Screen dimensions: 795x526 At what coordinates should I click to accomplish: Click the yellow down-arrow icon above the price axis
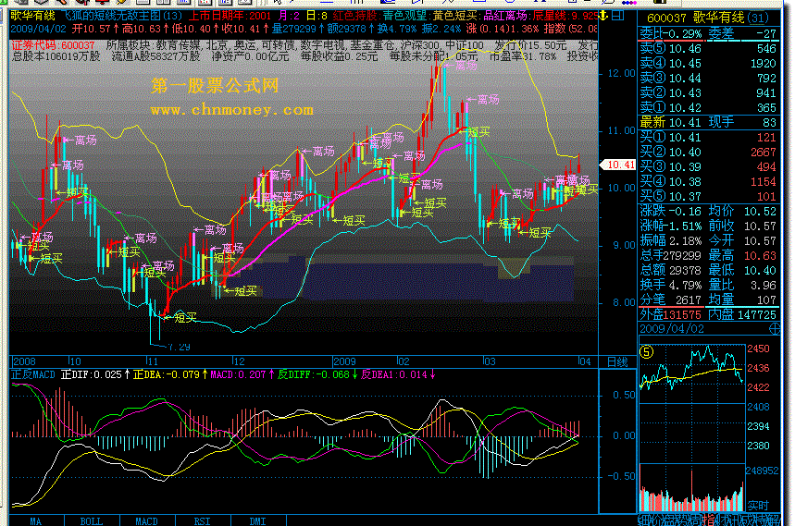point(602,16)
